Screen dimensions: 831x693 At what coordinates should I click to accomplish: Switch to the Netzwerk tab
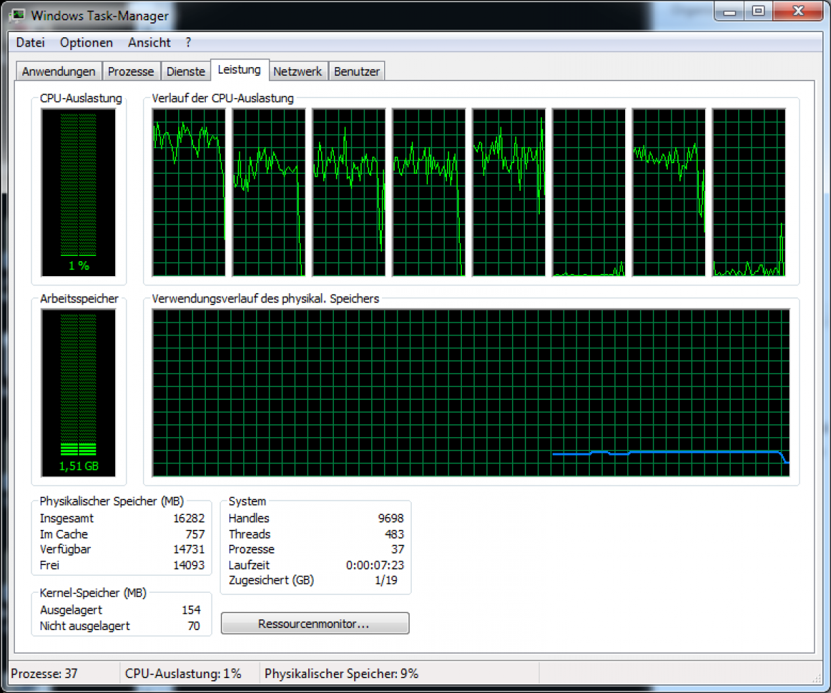[x=297, y=71]
